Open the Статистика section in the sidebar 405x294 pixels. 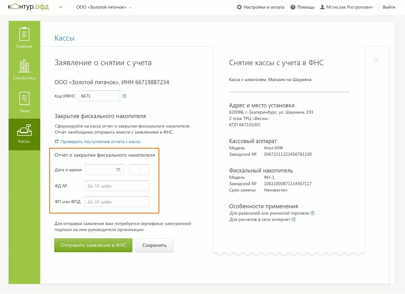coord(24,70)
